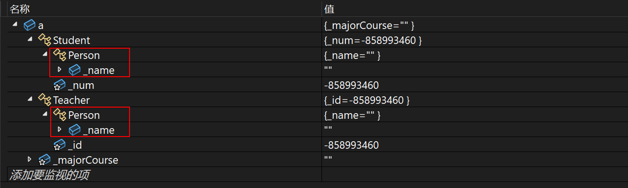Click the 添加要监视的项 input row
The image size is (628, 188).
point(164,175)
